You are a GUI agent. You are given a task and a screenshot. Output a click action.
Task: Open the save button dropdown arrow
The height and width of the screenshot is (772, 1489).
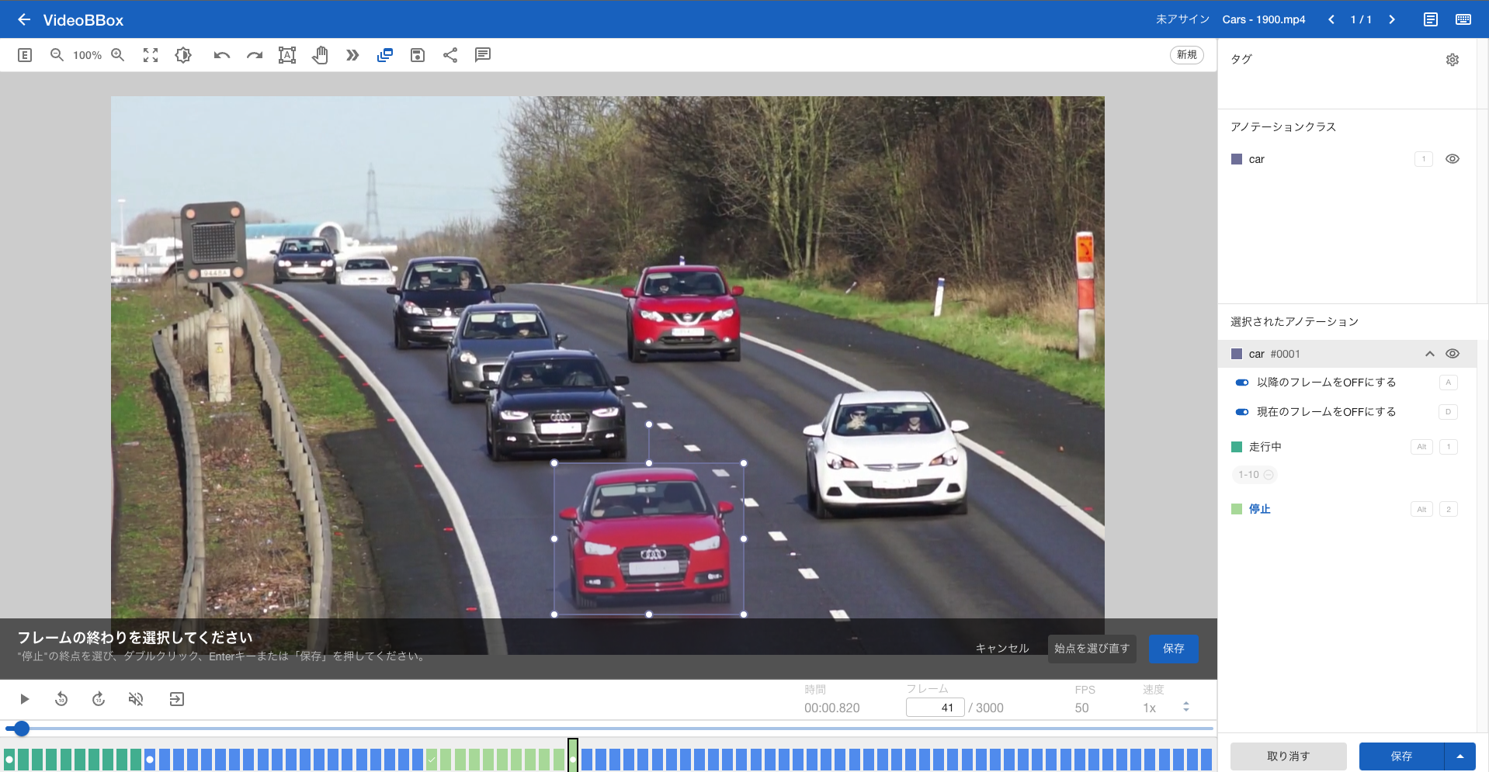pyautogui.click(x=1460, y=756)
